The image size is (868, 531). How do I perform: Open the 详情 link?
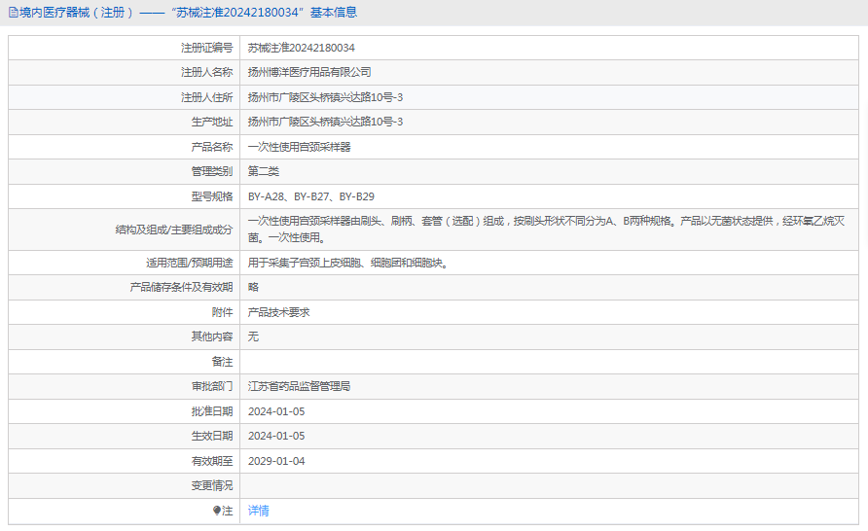[259, 511]
